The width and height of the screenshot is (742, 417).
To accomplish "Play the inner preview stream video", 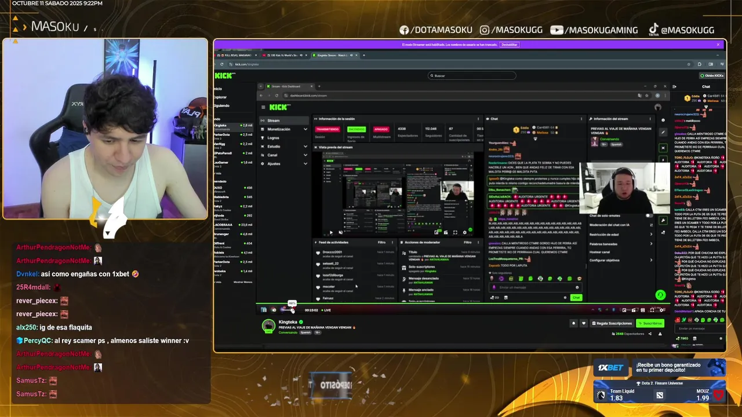I will (332, 232).
